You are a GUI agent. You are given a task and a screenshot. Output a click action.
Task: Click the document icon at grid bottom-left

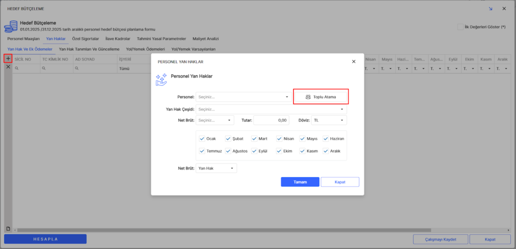pos(8,229)
